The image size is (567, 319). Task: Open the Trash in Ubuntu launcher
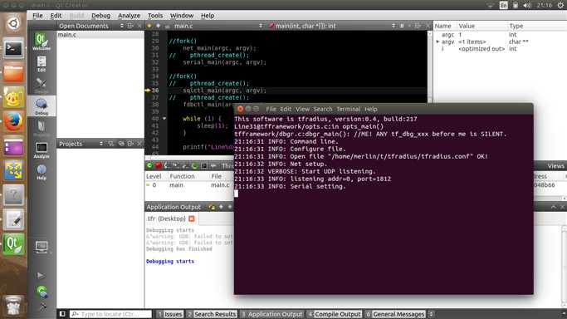click(x=13, y=306)
